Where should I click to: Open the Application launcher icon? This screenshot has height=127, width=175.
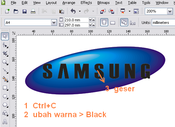point(123,11)
